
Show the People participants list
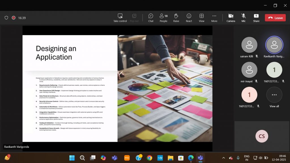(x=163, y=18)
